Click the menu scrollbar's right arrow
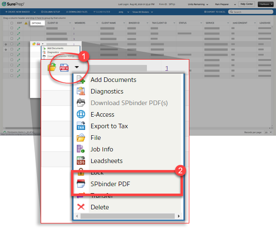This screenshot has height=230, width=276. 179,216
